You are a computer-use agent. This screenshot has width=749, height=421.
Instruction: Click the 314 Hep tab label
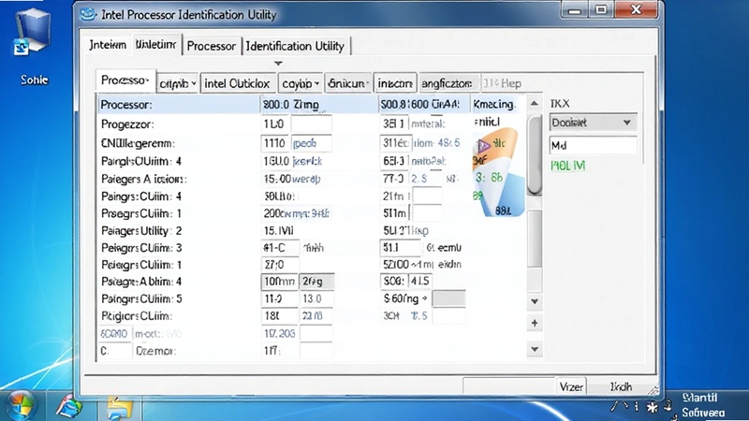(x=502, y=83)
